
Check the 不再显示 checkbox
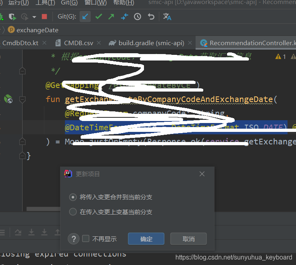pos(86,238)
